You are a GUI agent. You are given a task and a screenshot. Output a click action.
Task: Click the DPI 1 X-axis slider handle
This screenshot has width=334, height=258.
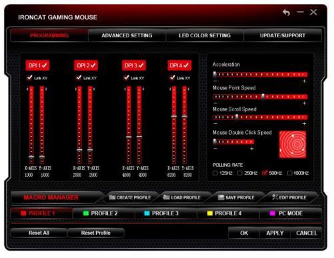[31, 157]
